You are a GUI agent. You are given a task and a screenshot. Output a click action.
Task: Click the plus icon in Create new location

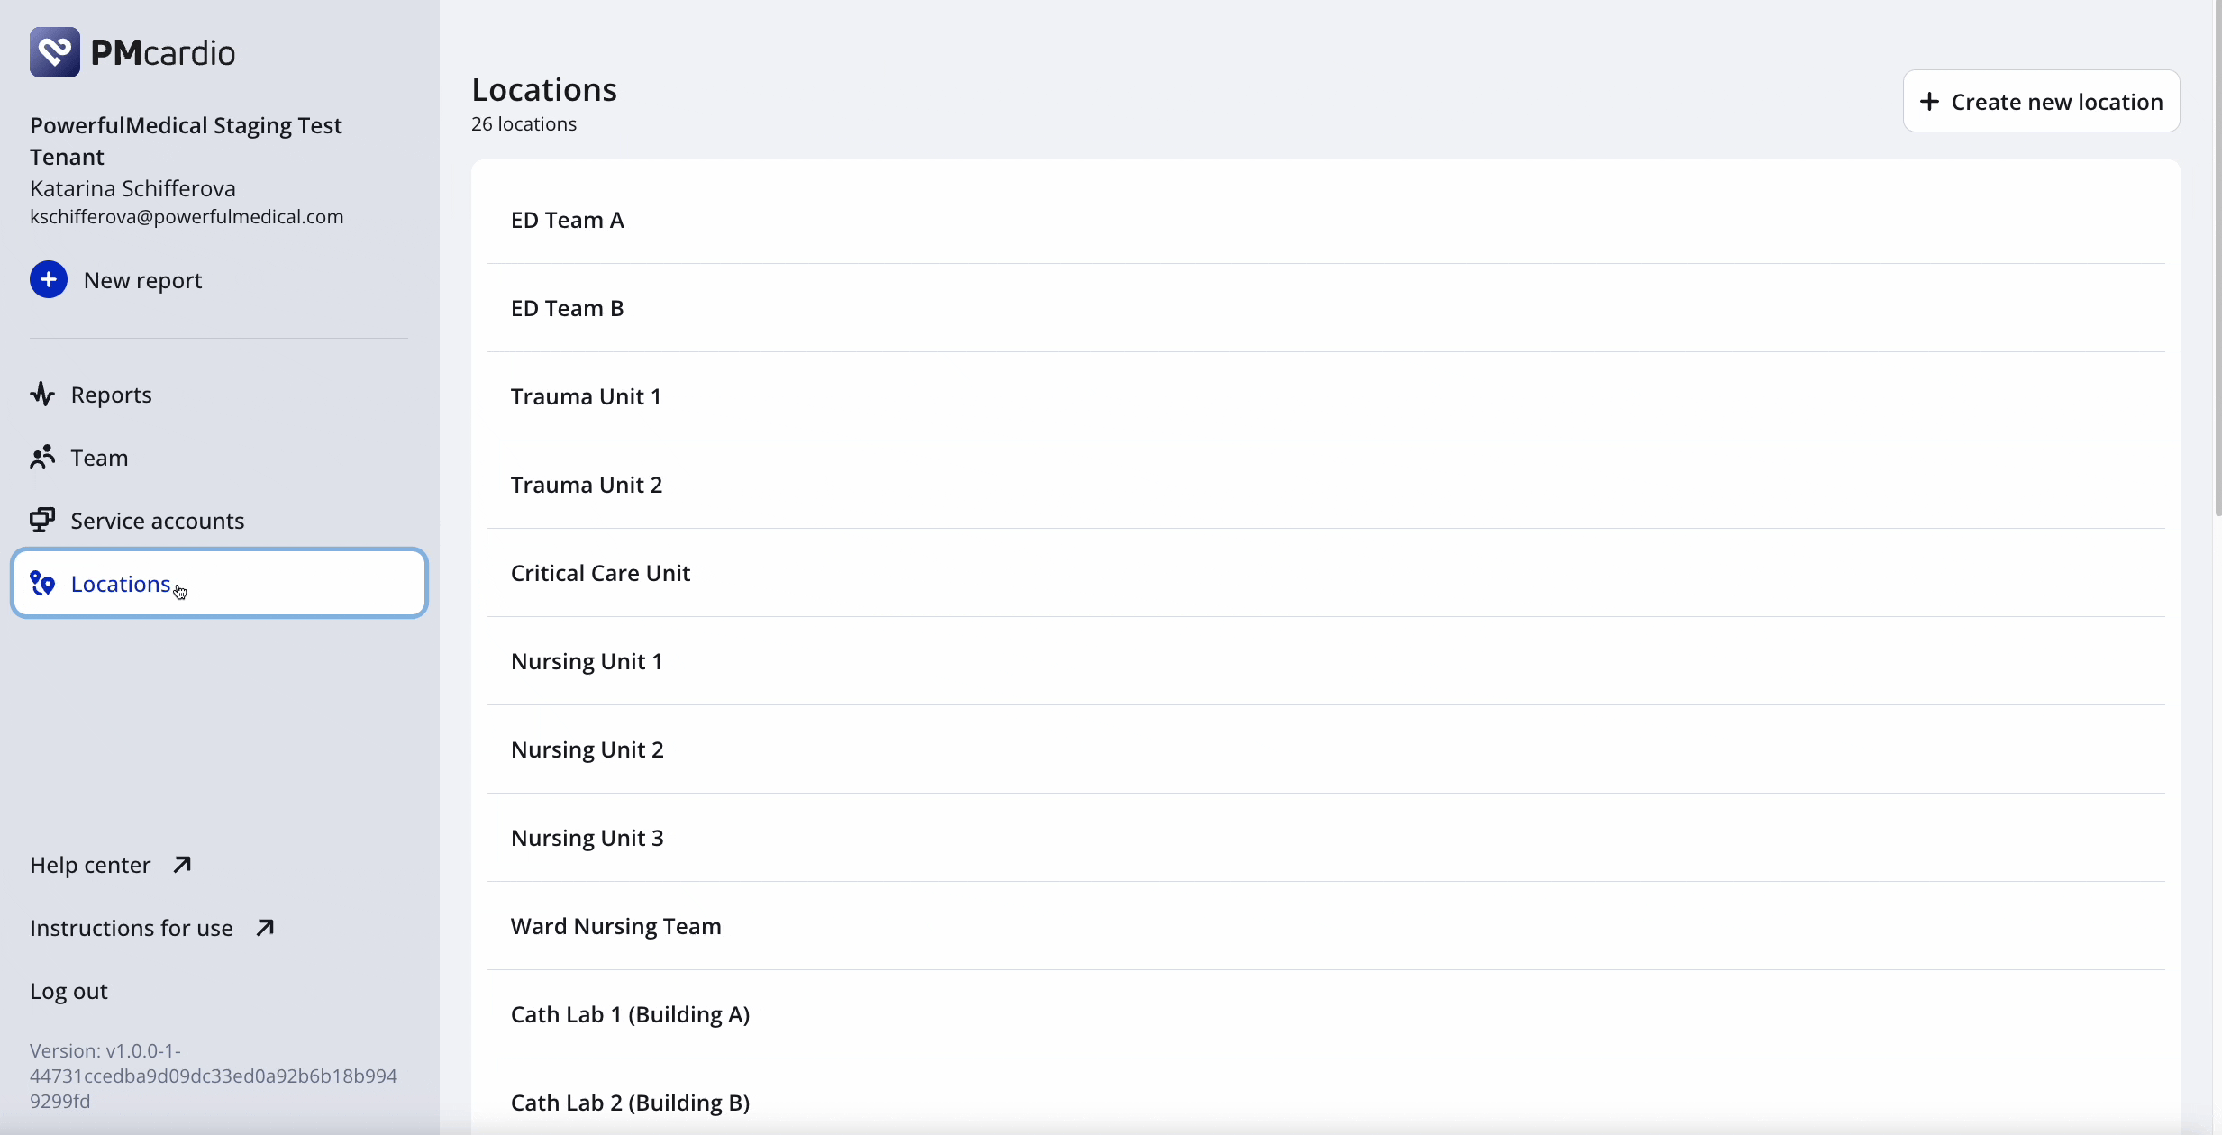click(1929, 101)
